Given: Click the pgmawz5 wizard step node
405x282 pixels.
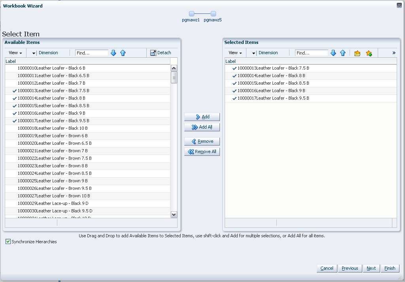Looking at the screenshot, I should [x=213, y=14].
